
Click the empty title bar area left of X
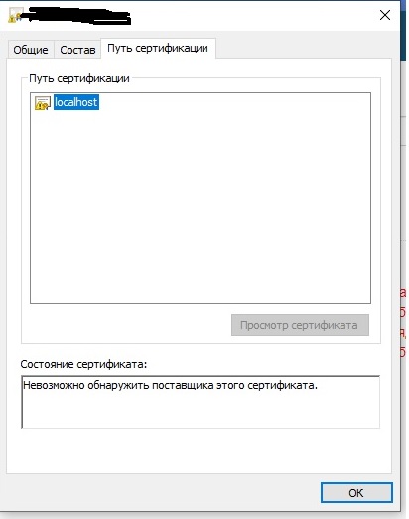pyautogui.click(x=251, y=15)
